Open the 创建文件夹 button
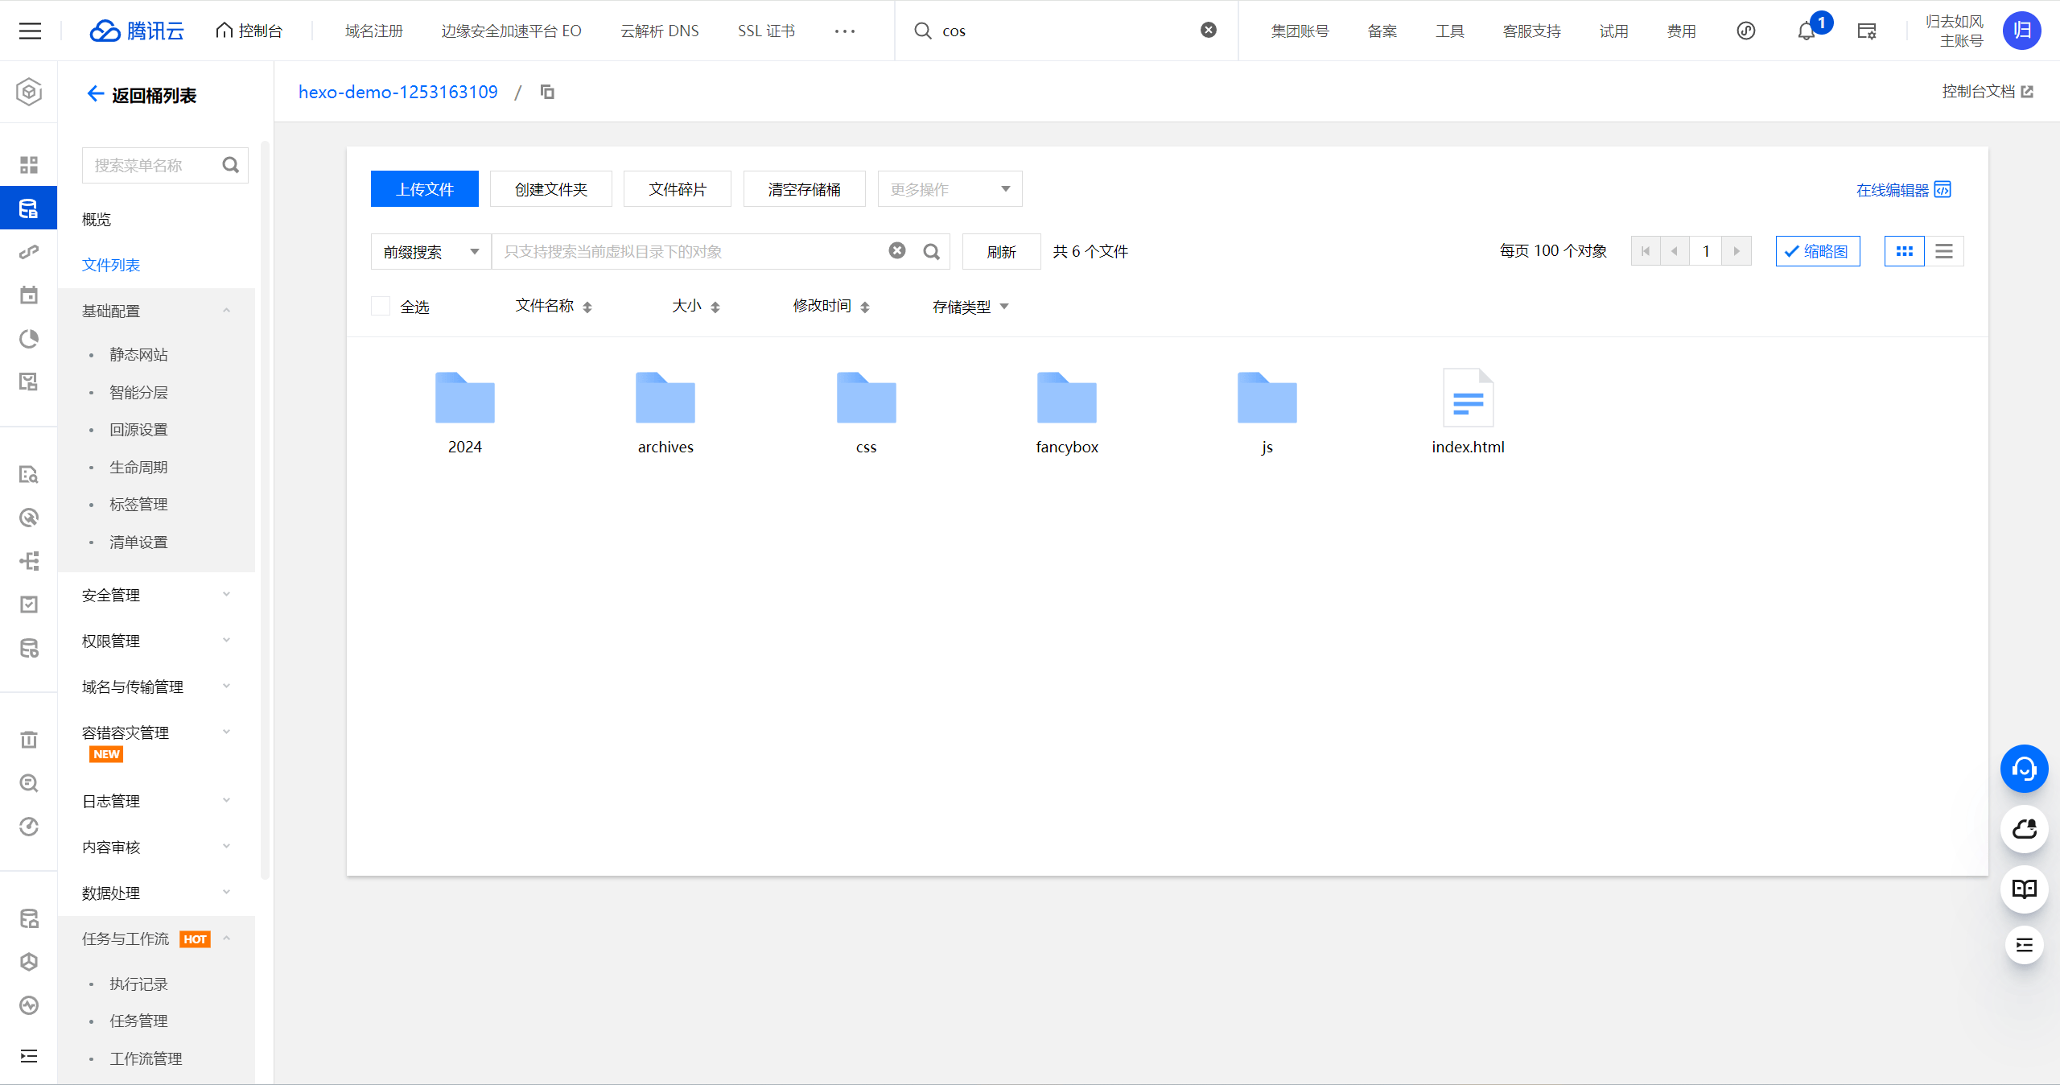Image resolution: width=2060 pixels, height=1085 pixels. coord(550,189)
